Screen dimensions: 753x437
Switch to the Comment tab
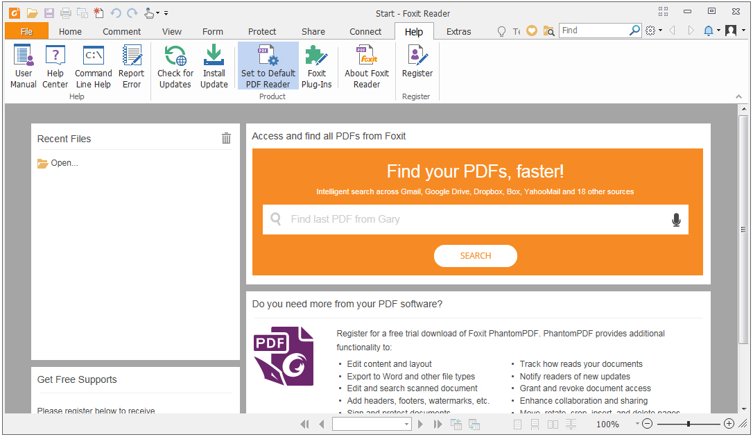pos(121,32)
